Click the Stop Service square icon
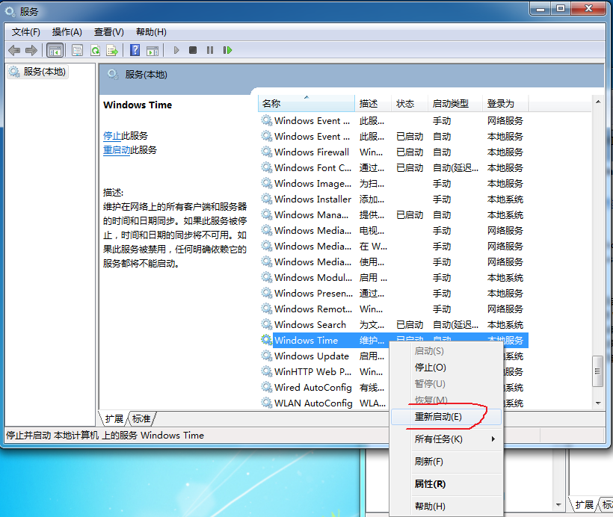 click(x=193, y=50)
